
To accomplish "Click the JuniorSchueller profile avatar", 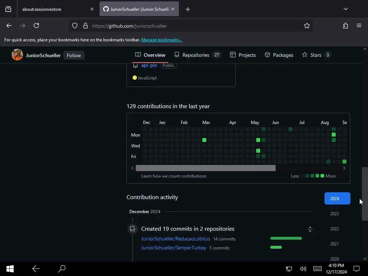I will pyautogui.click(x=17, y=55).
